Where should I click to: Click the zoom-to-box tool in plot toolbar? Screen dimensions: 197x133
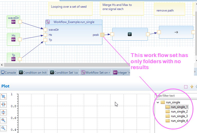[x=4, y=96]
